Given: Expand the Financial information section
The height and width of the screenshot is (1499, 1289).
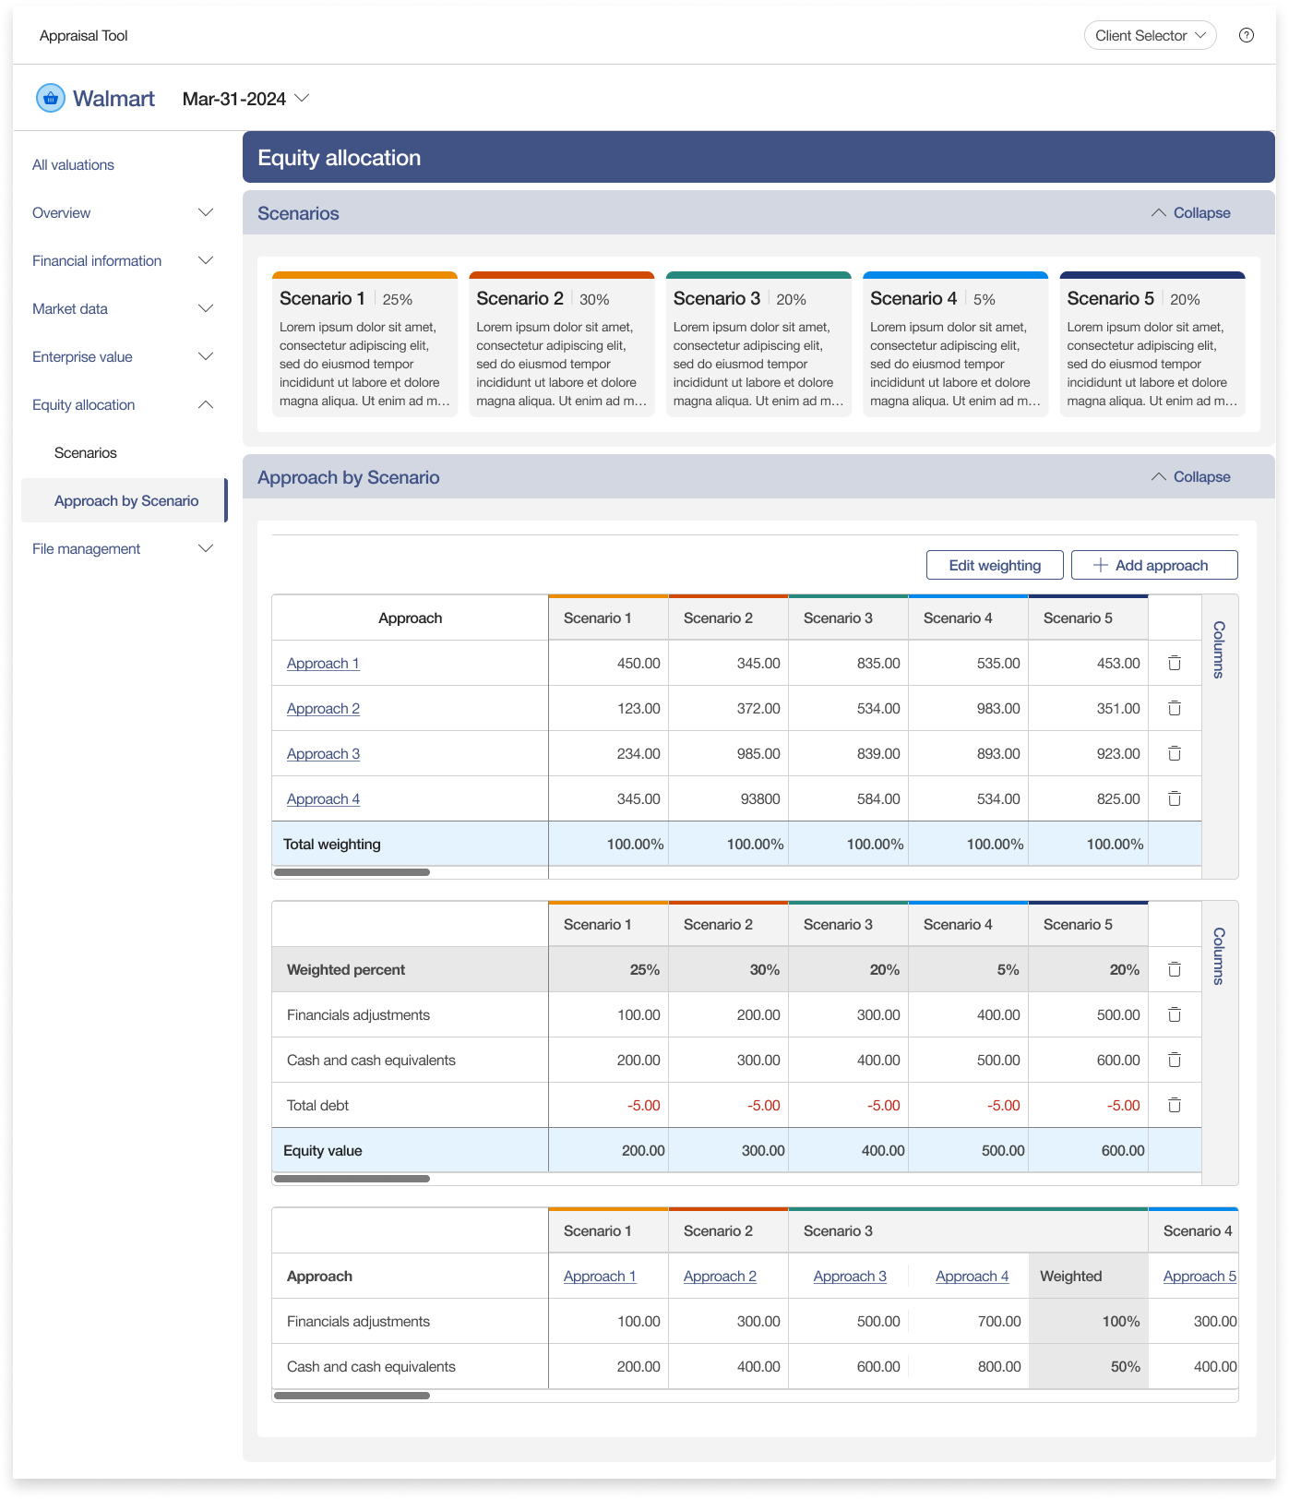Looking at the screenshot, I should click(206, 260).
